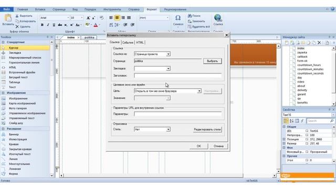Toggle bold formatting in ribbon
The height and width of the screenshot is (189, 336).
(42, 25)
